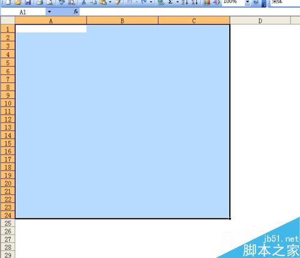Click the Print toolbar icon
The image size is (300, 258).
(x=40, y=2)
